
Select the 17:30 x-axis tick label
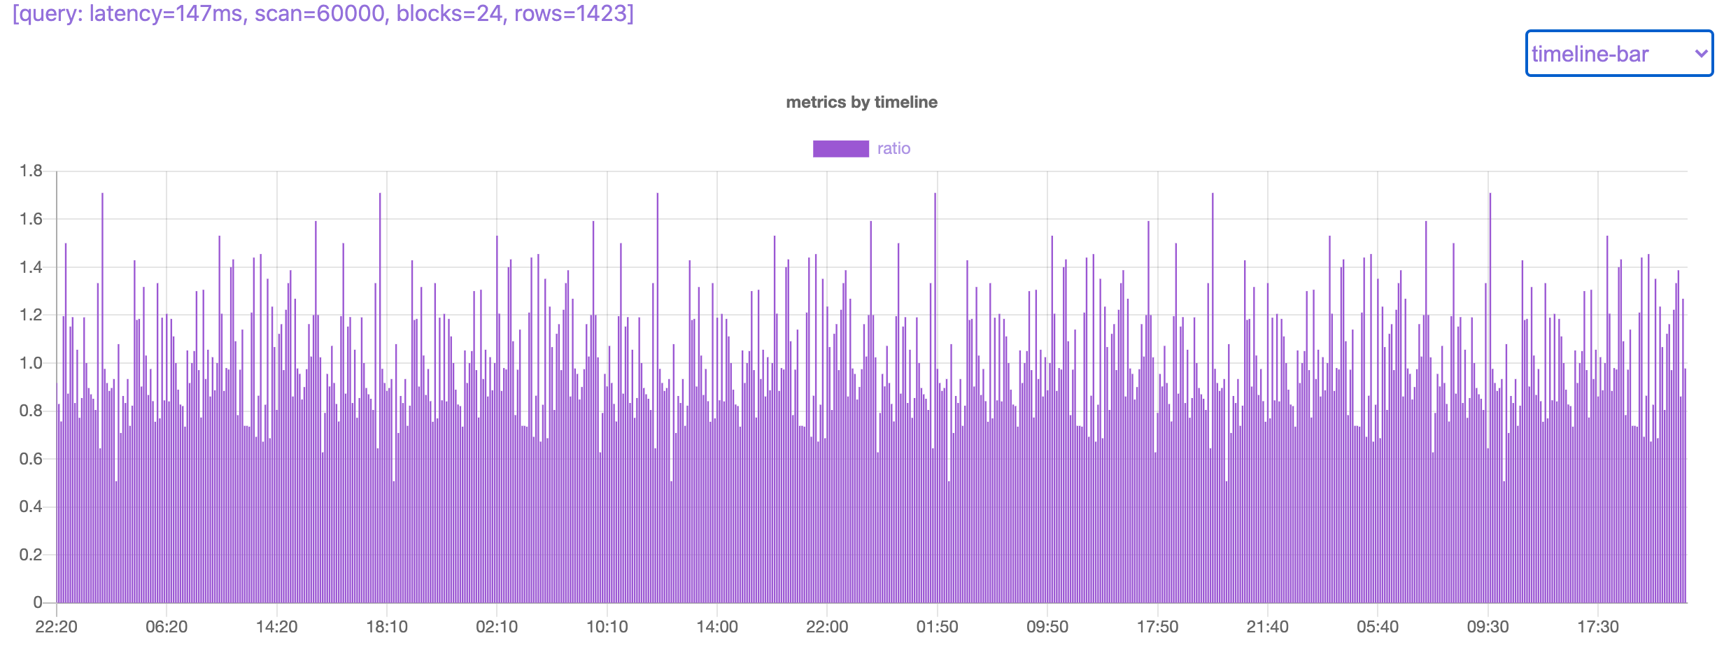[1598, 626]
